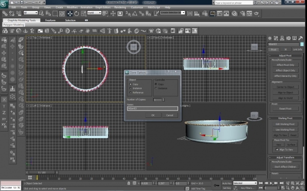Viewport: 307px width, 191px height.
Task: Open the Modifiers menu
Action: pos(72,7)
